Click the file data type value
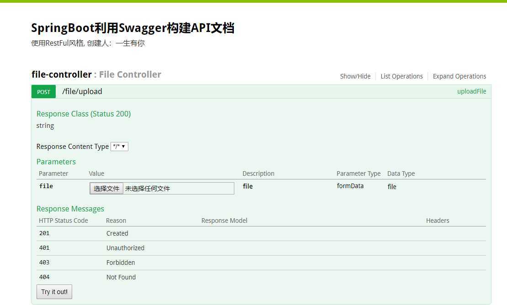507x305 pixels. [x=392, y=187]
